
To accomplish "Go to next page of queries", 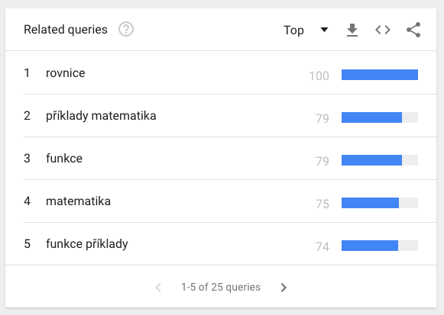I will point(284,288).
